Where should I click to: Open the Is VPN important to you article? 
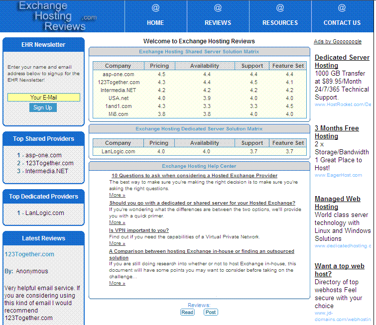139,230
